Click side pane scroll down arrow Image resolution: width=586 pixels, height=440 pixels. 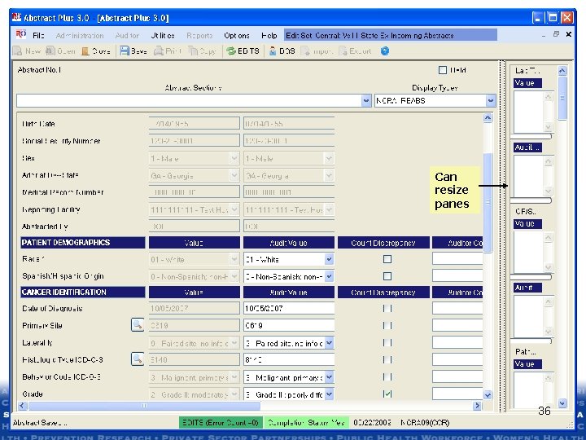pyautogui.click(x=562, y=403)
